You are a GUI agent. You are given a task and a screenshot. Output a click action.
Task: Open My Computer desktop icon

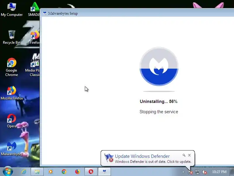[x=12, y=9]
